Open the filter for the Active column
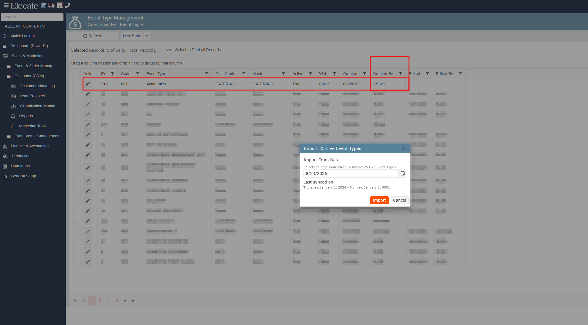 pyautogui.click(x=310, y=74)
